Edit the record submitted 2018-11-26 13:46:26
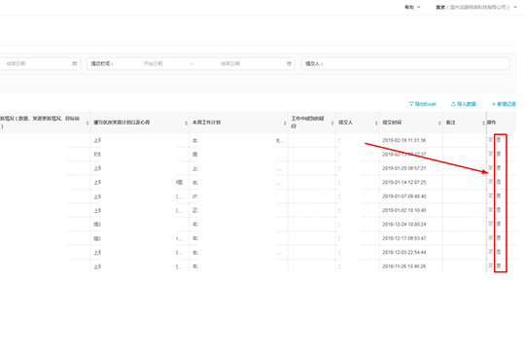 491,266
